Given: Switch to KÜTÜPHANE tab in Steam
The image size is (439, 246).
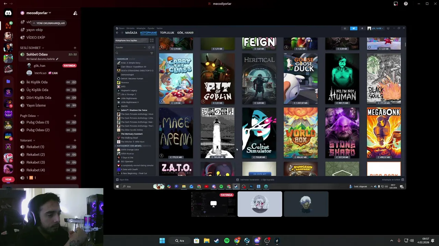Looking at the screenshot, I should coord(149,33).
